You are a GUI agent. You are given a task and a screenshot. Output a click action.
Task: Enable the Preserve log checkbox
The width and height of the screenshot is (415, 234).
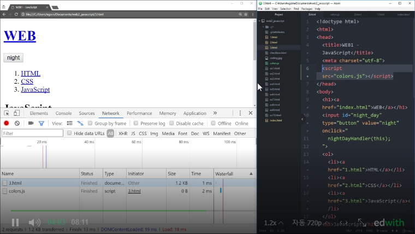[x=136, y=123]
